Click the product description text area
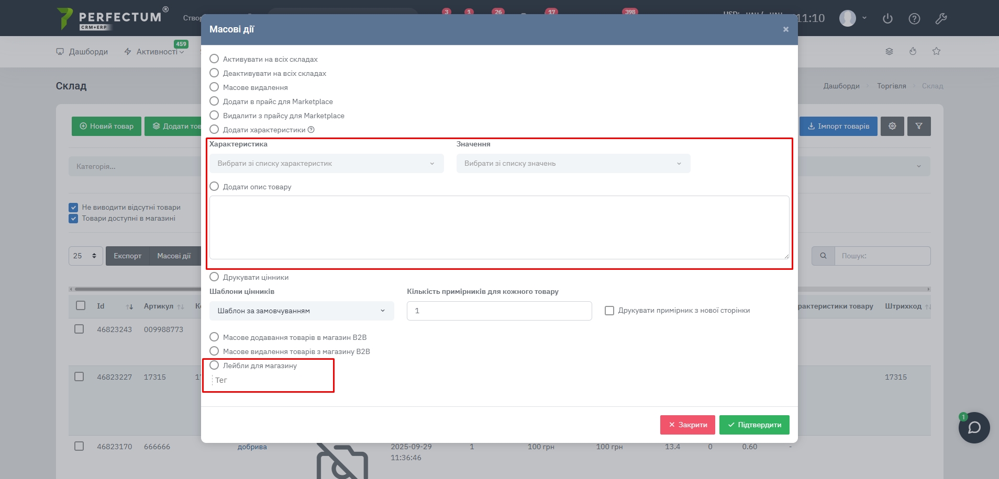 499,227
